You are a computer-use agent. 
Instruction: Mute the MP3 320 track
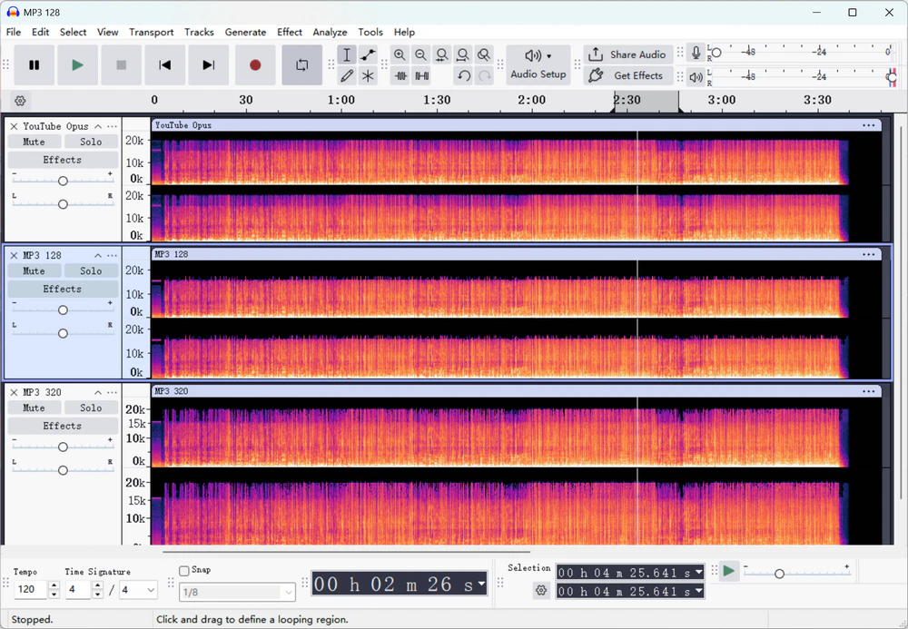pos(34,408)
